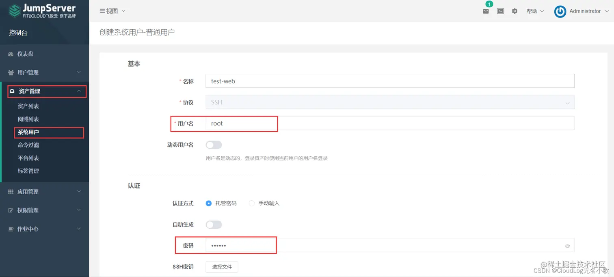Click the SSH密钥 label
The width and height of the screenshot is (614, 277).
(183, 267)
